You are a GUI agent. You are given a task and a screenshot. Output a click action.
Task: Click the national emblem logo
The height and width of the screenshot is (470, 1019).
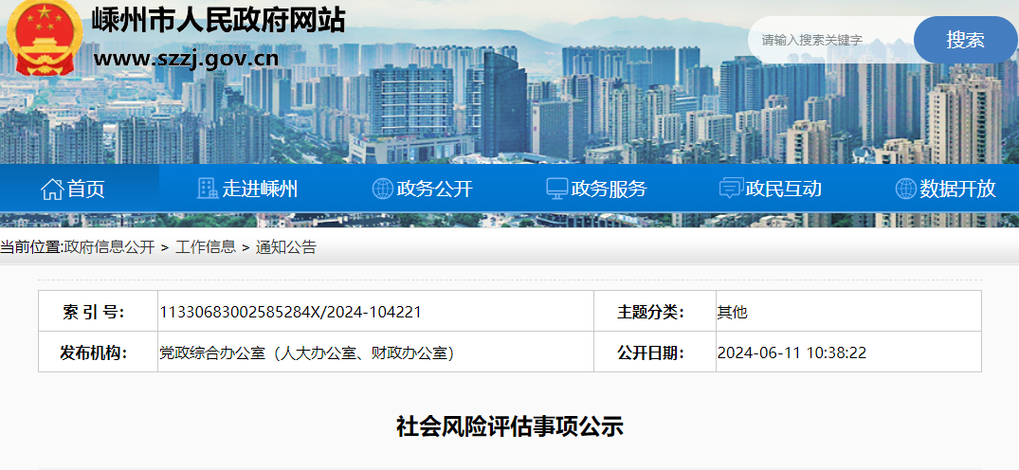click(x=44, y=38)
